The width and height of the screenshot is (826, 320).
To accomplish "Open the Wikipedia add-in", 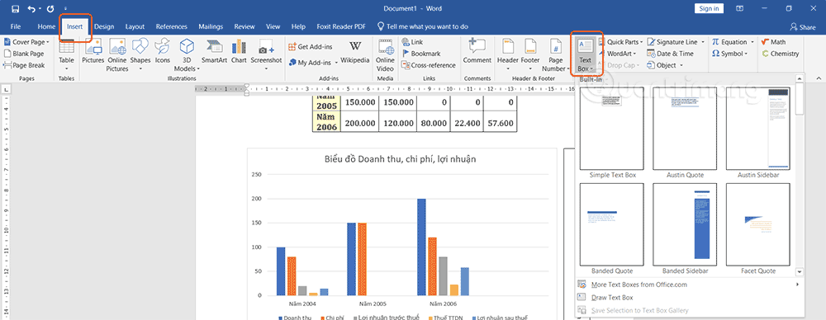I will pos(355,51).
